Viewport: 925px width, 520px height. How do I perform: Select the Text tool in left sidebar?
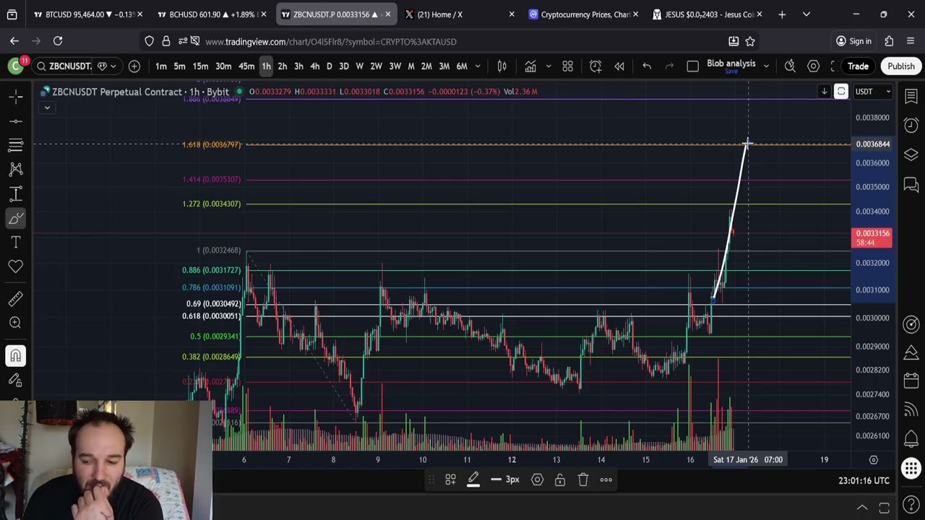(x=16, y=242)
